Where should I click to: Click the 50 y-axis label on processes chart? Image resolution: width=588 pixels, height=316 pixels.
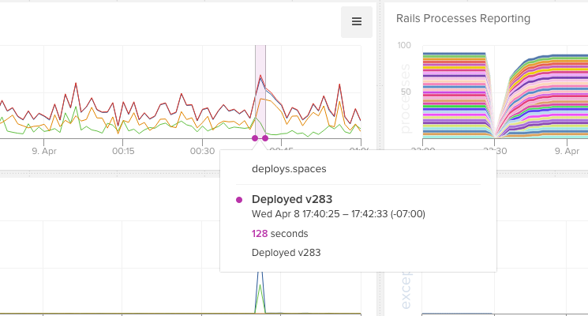(406, 93)
